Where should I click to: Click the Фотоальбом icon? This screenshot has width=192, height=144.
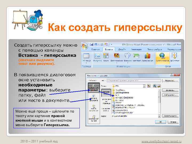click(117, 56)
